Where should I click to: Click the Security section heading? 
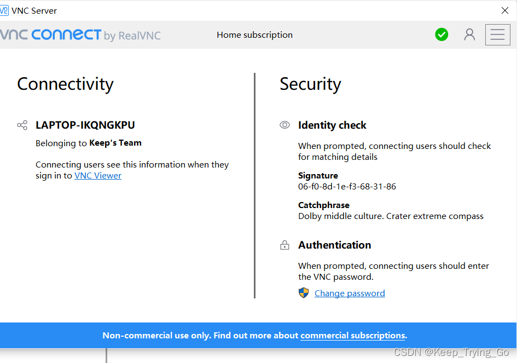310,84
